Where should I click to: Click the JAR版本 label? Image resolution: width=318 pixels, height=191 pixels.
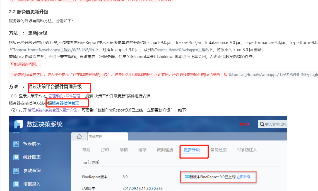[x=89, y=188]
